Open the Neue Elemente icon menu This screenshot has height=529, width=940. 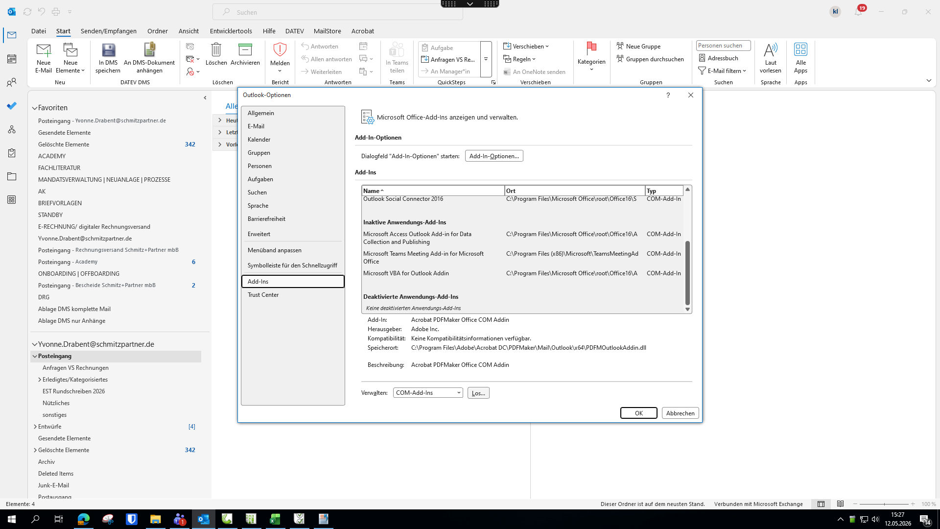[70, 58]
